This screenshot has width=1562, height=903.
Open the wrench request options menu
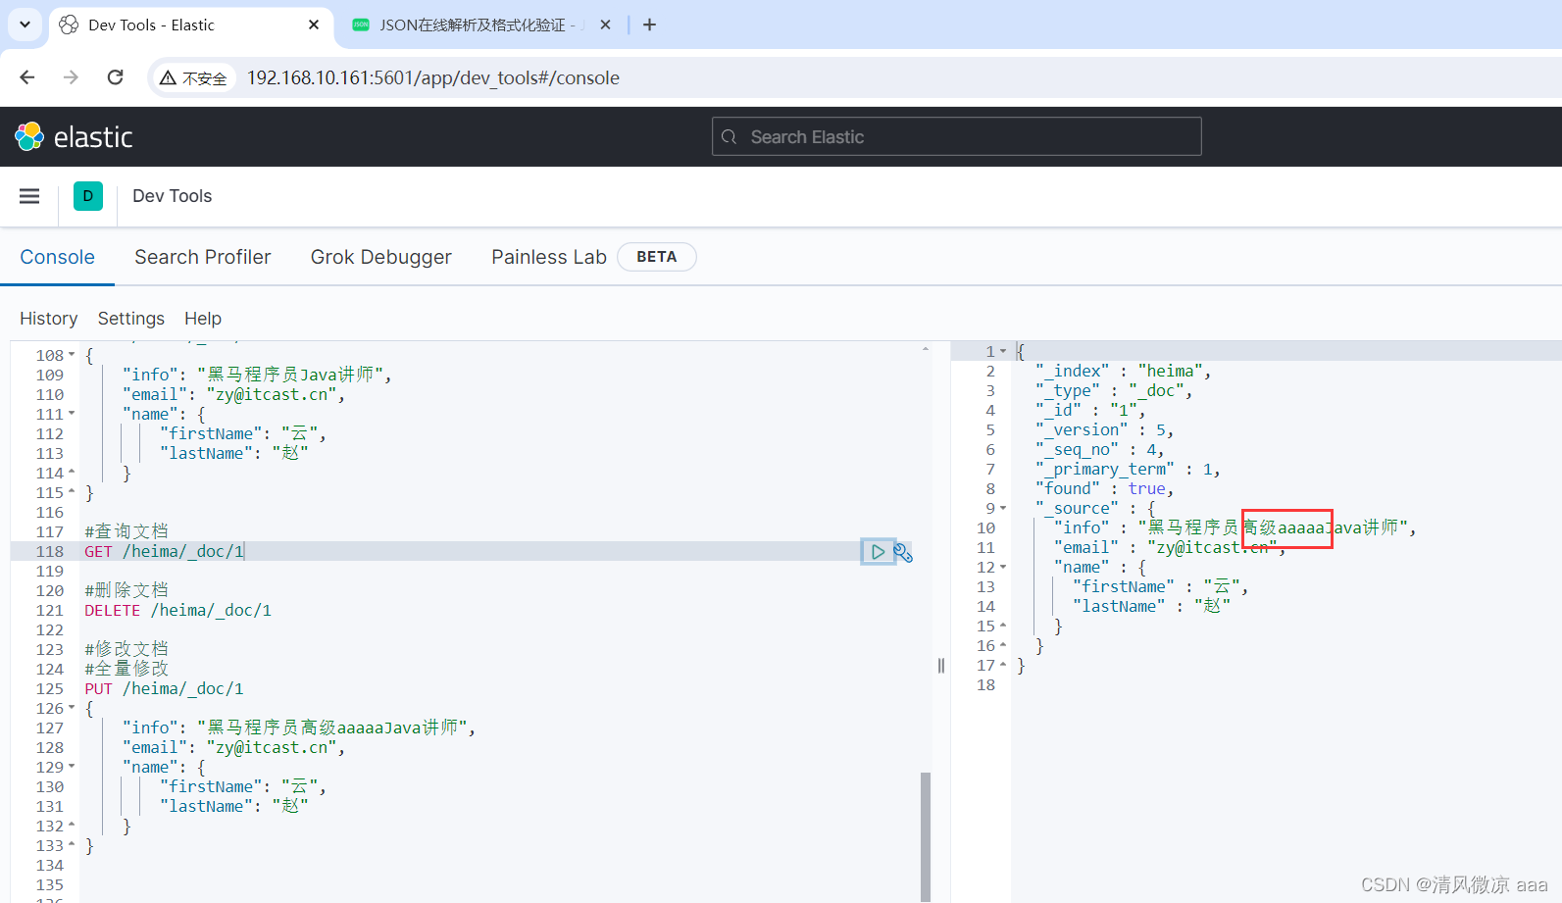tap(903, 553)
